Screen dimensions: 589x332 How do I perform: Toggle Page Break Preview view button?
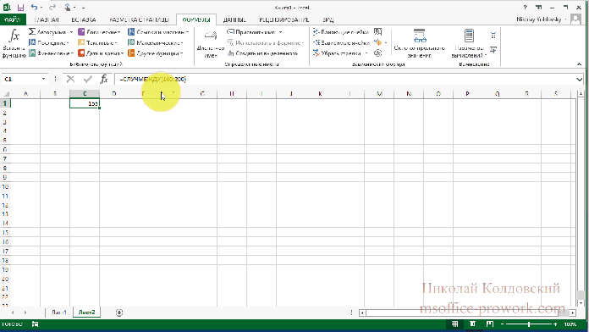point(490,324)
